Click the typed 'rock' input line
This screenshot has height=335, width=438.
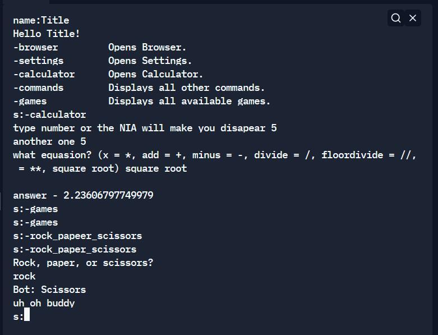(x=24, y=276)
